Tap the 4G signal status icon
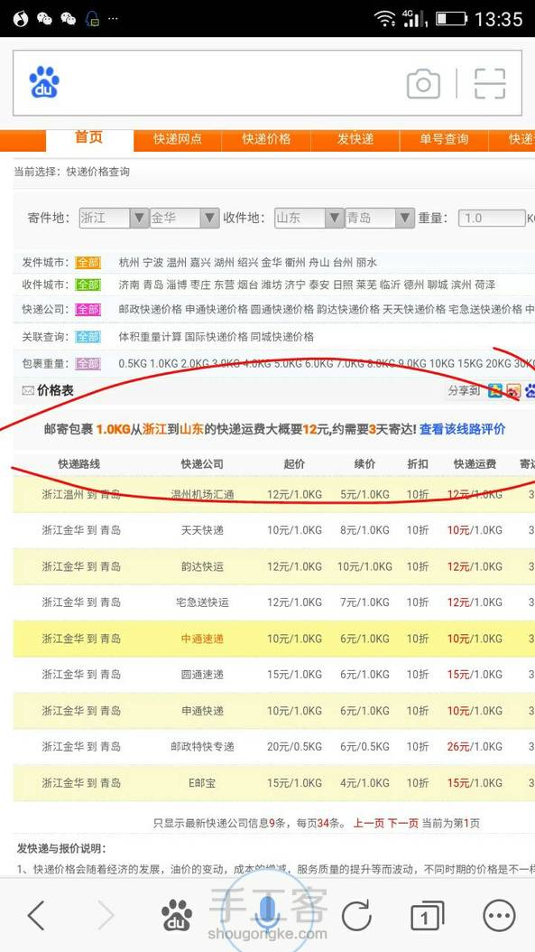The image size is (535, 952). pyautogui.click(x=414, y=19)
